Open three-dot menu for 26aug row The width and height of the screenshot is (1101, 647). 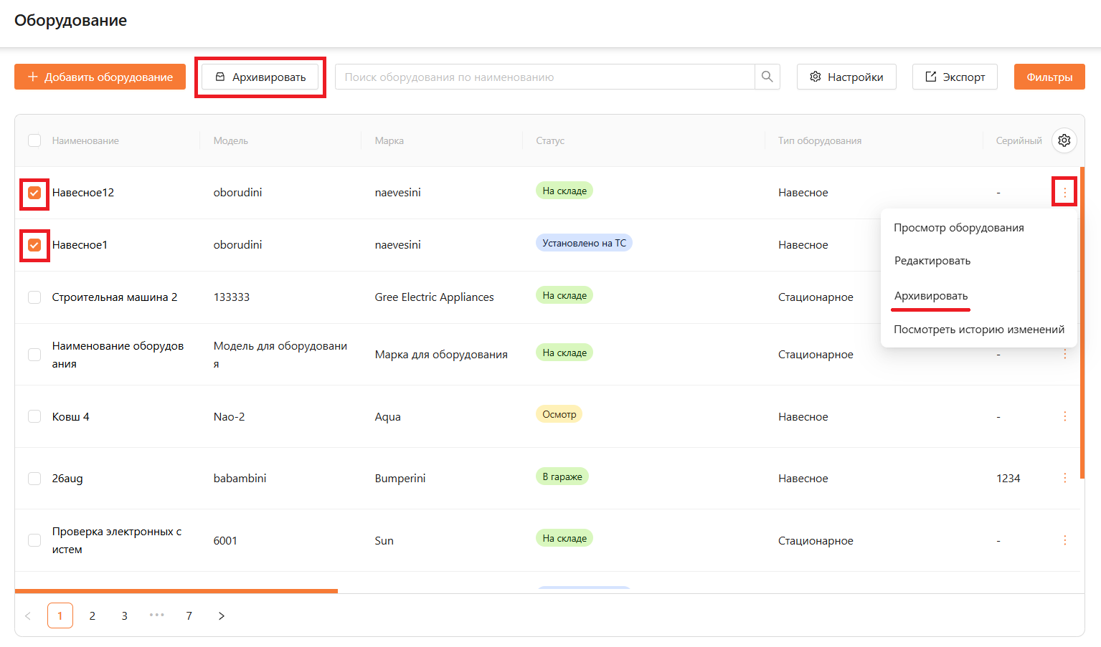click(1064, 478)
